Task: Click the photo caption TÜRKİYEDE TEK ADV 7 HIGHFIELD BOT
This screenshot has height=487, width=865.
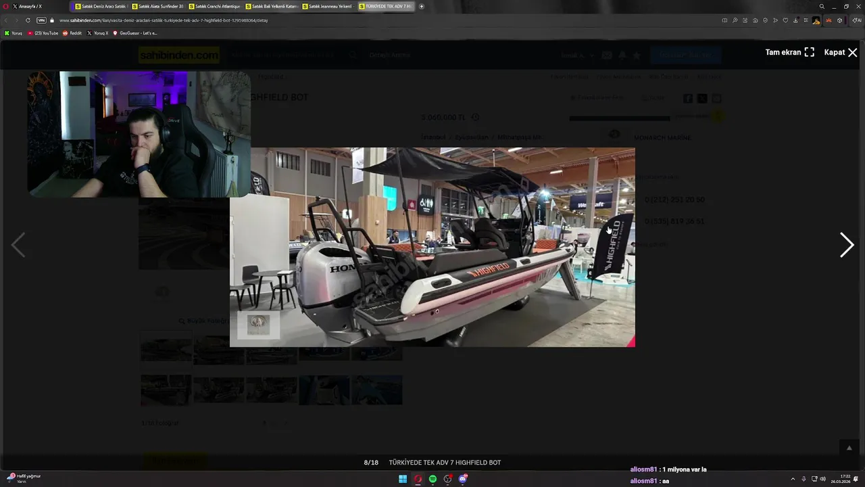Action: click(445, 463)
